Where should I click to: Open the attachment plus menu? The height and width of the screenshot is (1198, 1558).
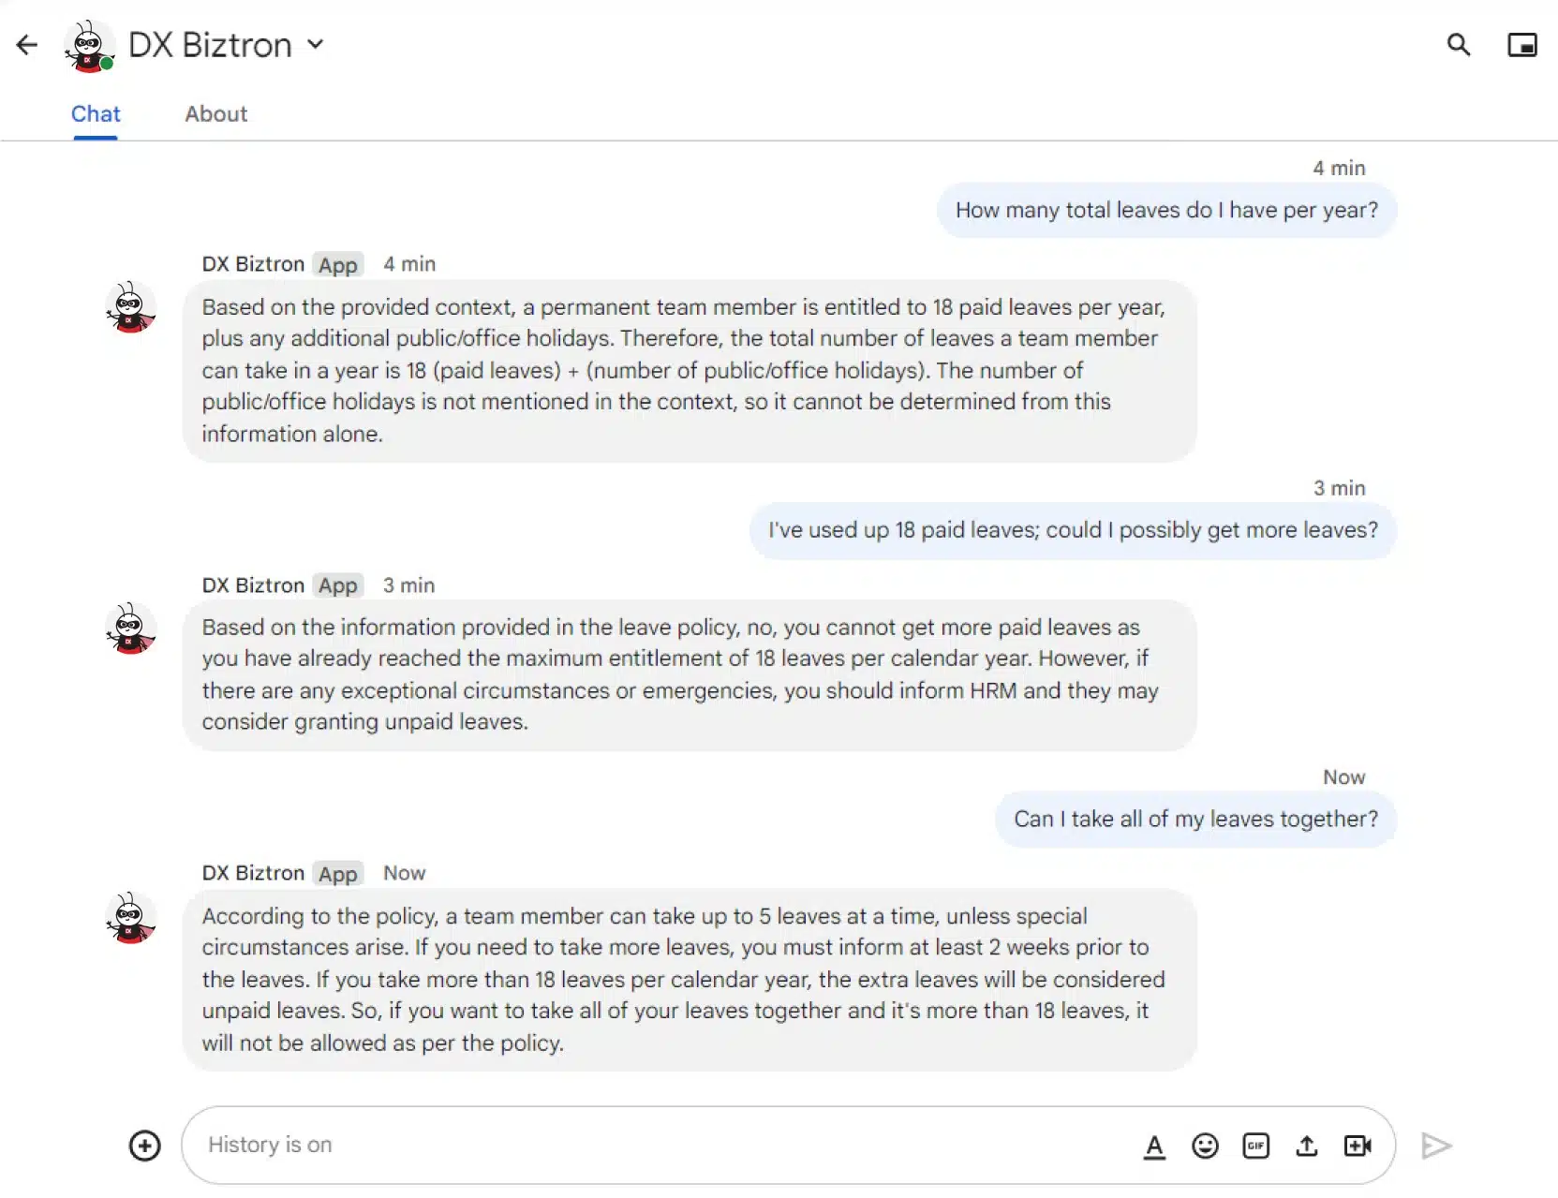(x=144, y=1145)
